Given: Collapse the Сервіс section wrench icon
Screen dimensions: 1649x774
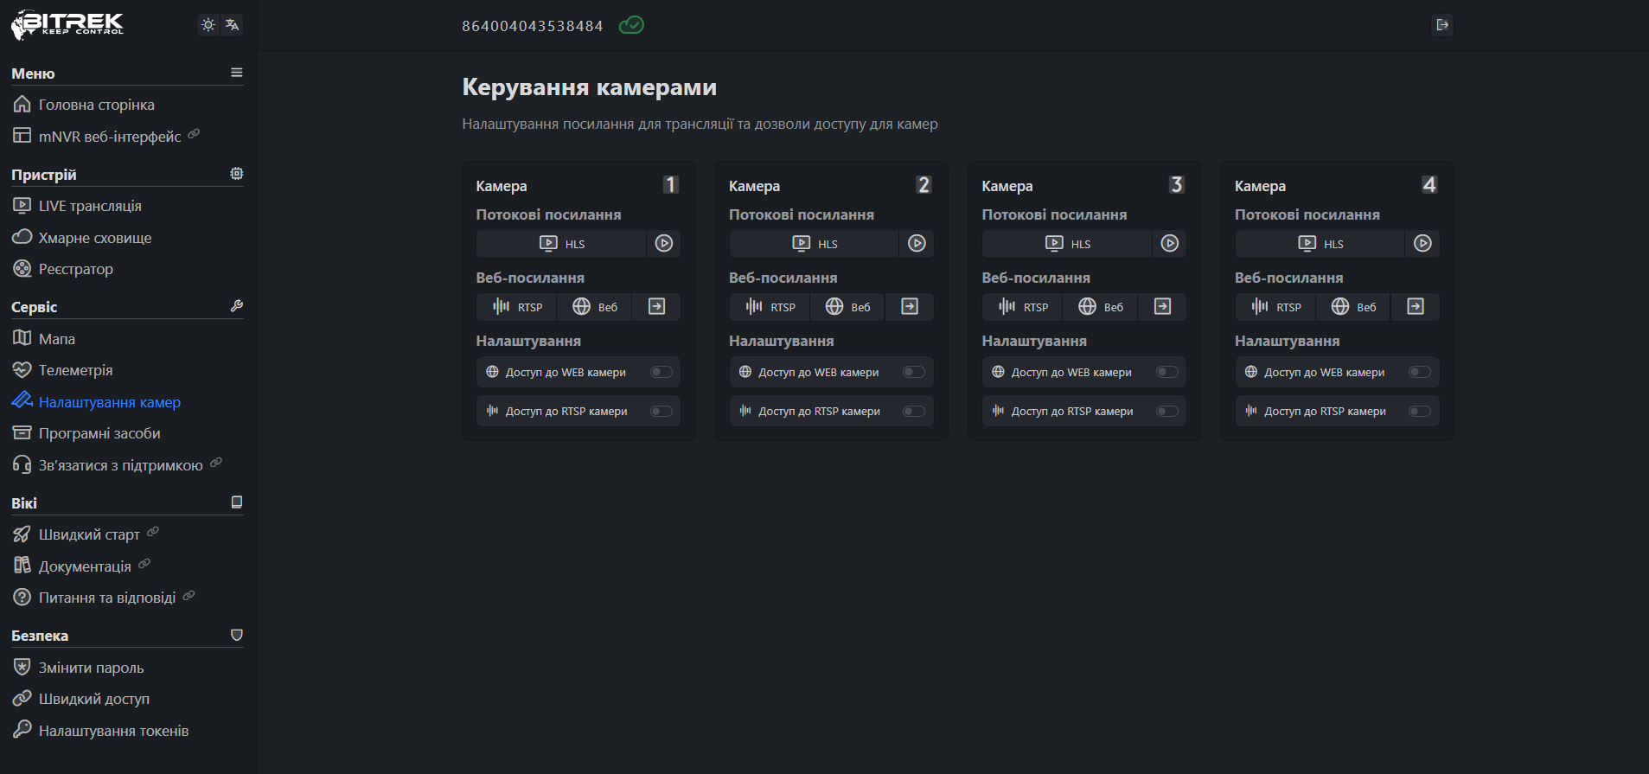Looking at the screenshot, I should tap(236, 306).
